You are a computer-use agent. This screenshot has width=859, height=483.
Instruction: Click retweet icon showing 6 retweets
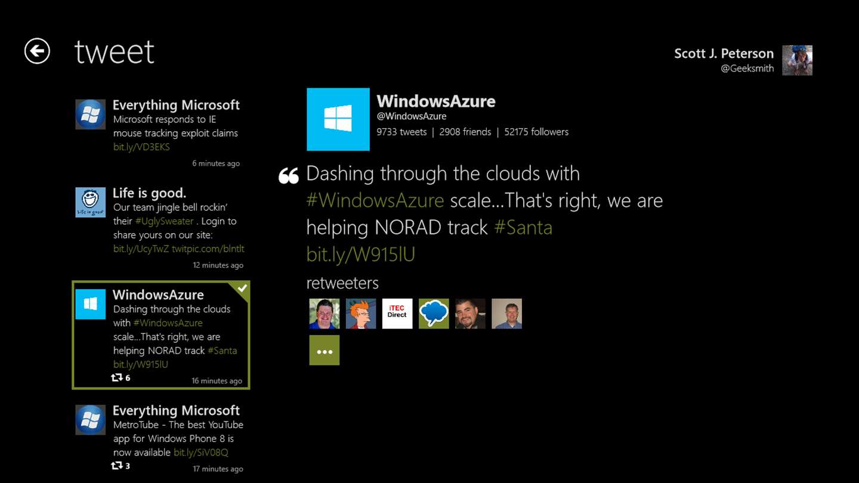tap(117, 377)
